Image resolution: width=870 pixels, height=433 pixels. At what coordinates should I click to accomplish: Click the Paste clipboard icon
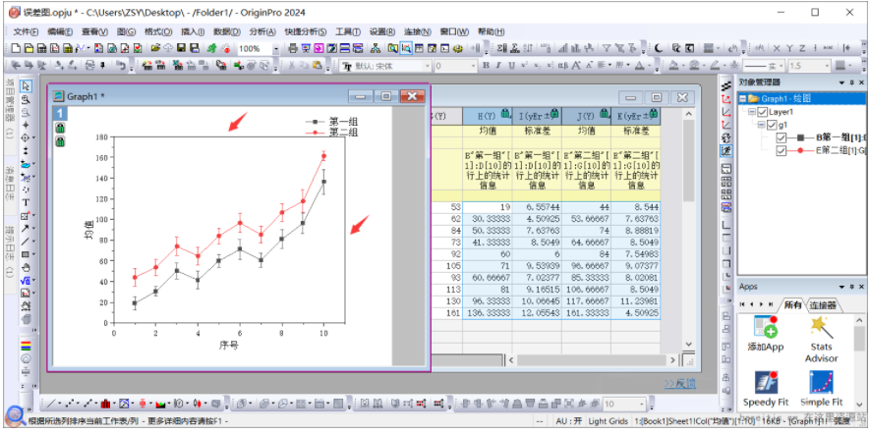click(x=317, y=66)
